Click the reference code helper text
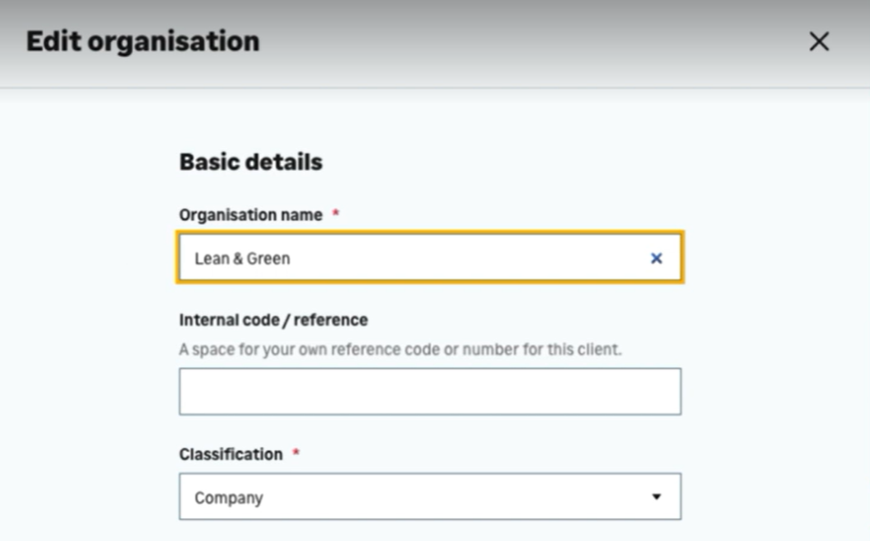 point(400,349)
